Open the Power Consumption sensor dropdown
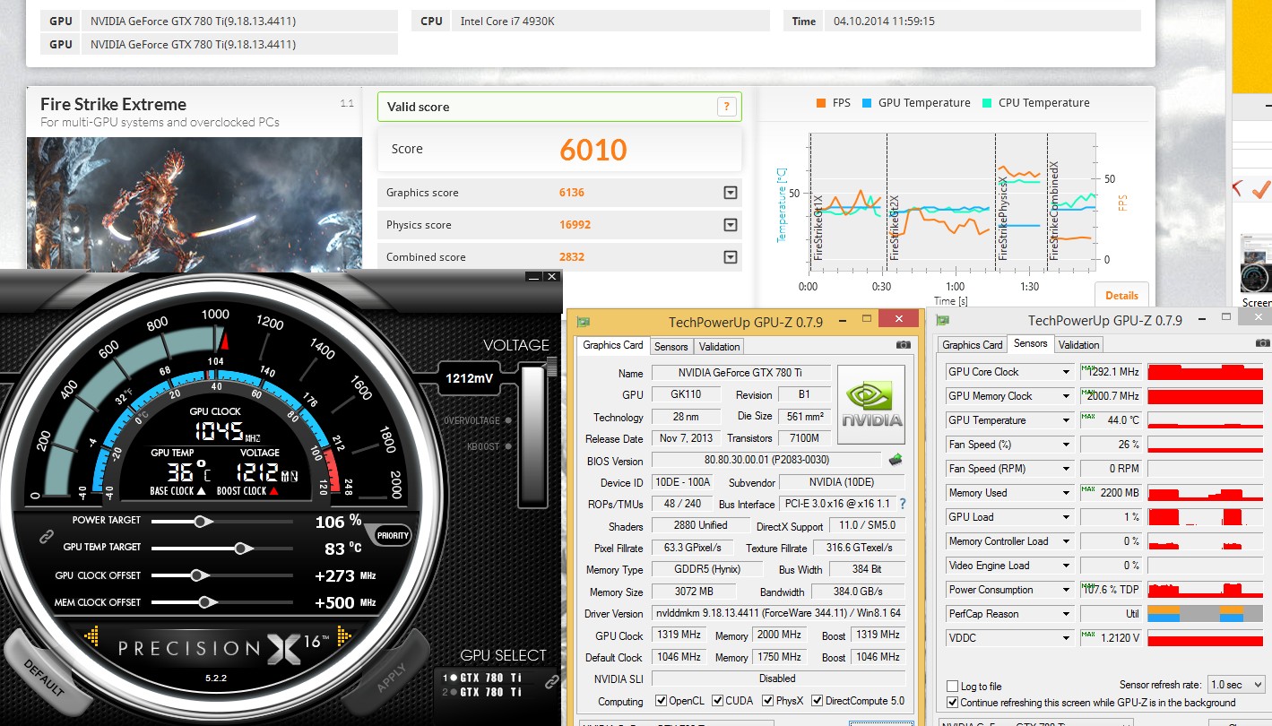The width and height of the screenshot is (1272, 726). pos(1066,590)
